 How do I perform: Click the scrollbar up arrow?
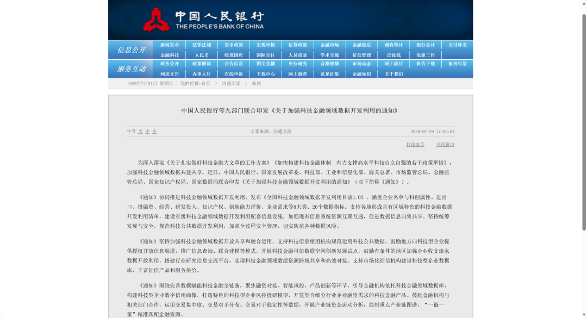pyautogui.click(x=584, y=3)
